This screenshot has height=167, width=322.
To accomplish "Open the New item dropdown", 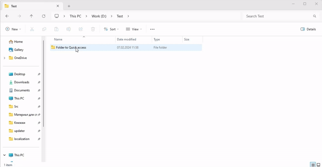I will click(x=13, y=29).
